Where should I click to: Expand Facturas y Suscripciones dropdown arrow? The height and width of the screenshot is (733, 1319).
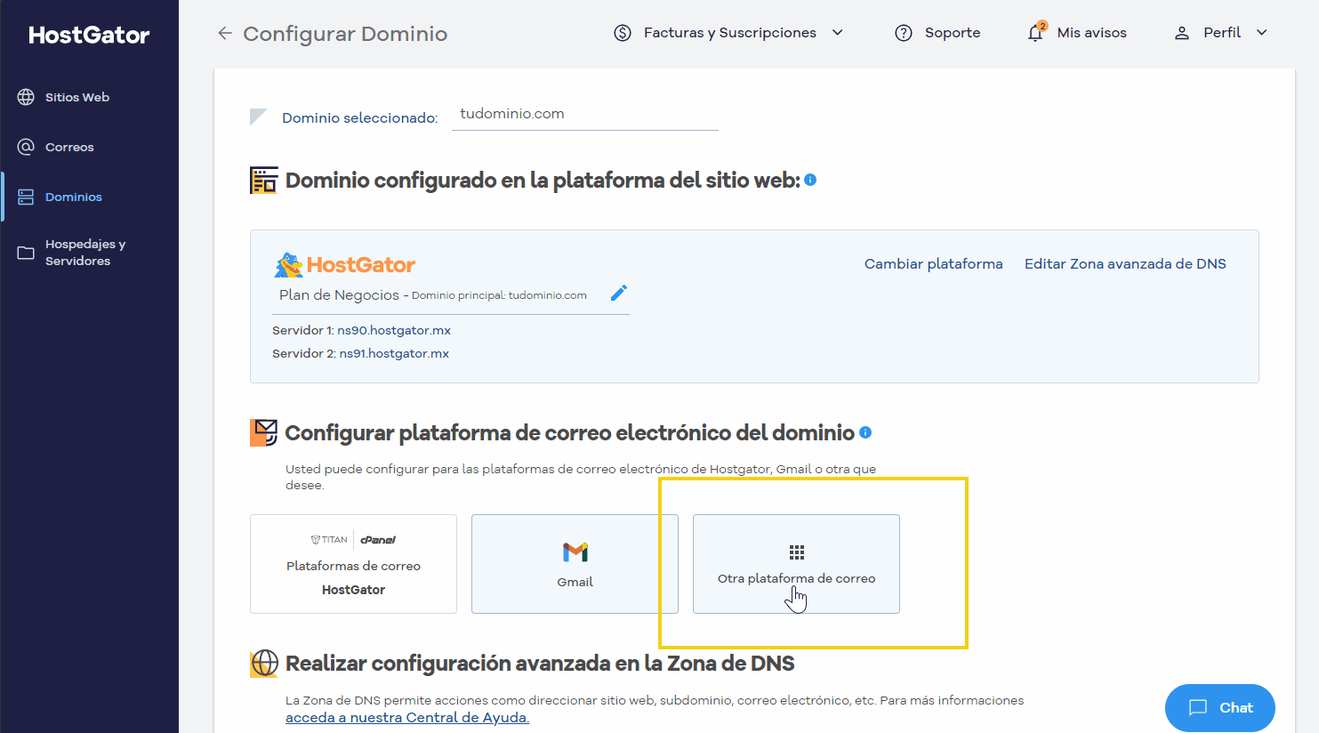tap(837, 33)
